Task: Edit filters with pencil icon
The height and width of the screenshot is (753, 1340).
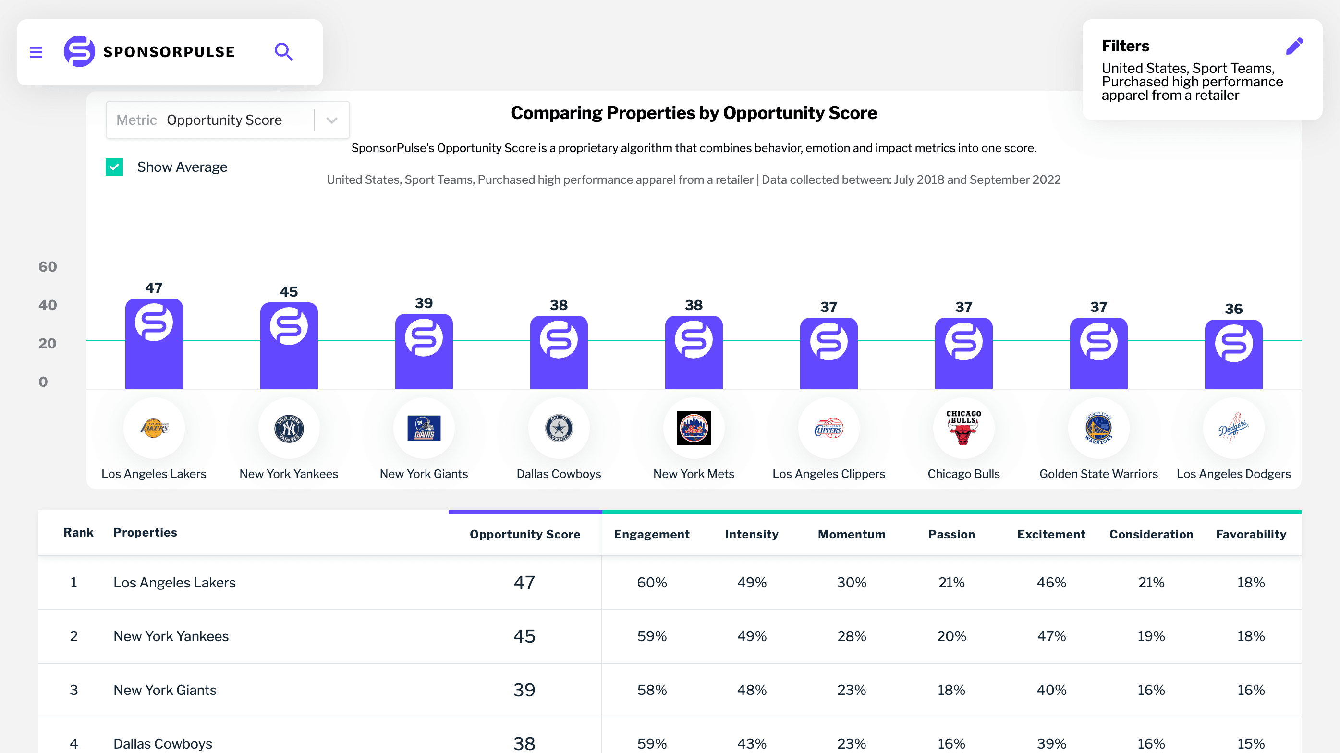Action: [x=1294, y=46]
